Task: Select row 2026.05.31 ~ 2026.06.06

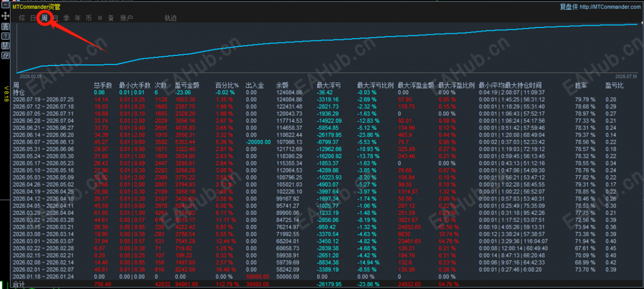Action: [43, 149]
